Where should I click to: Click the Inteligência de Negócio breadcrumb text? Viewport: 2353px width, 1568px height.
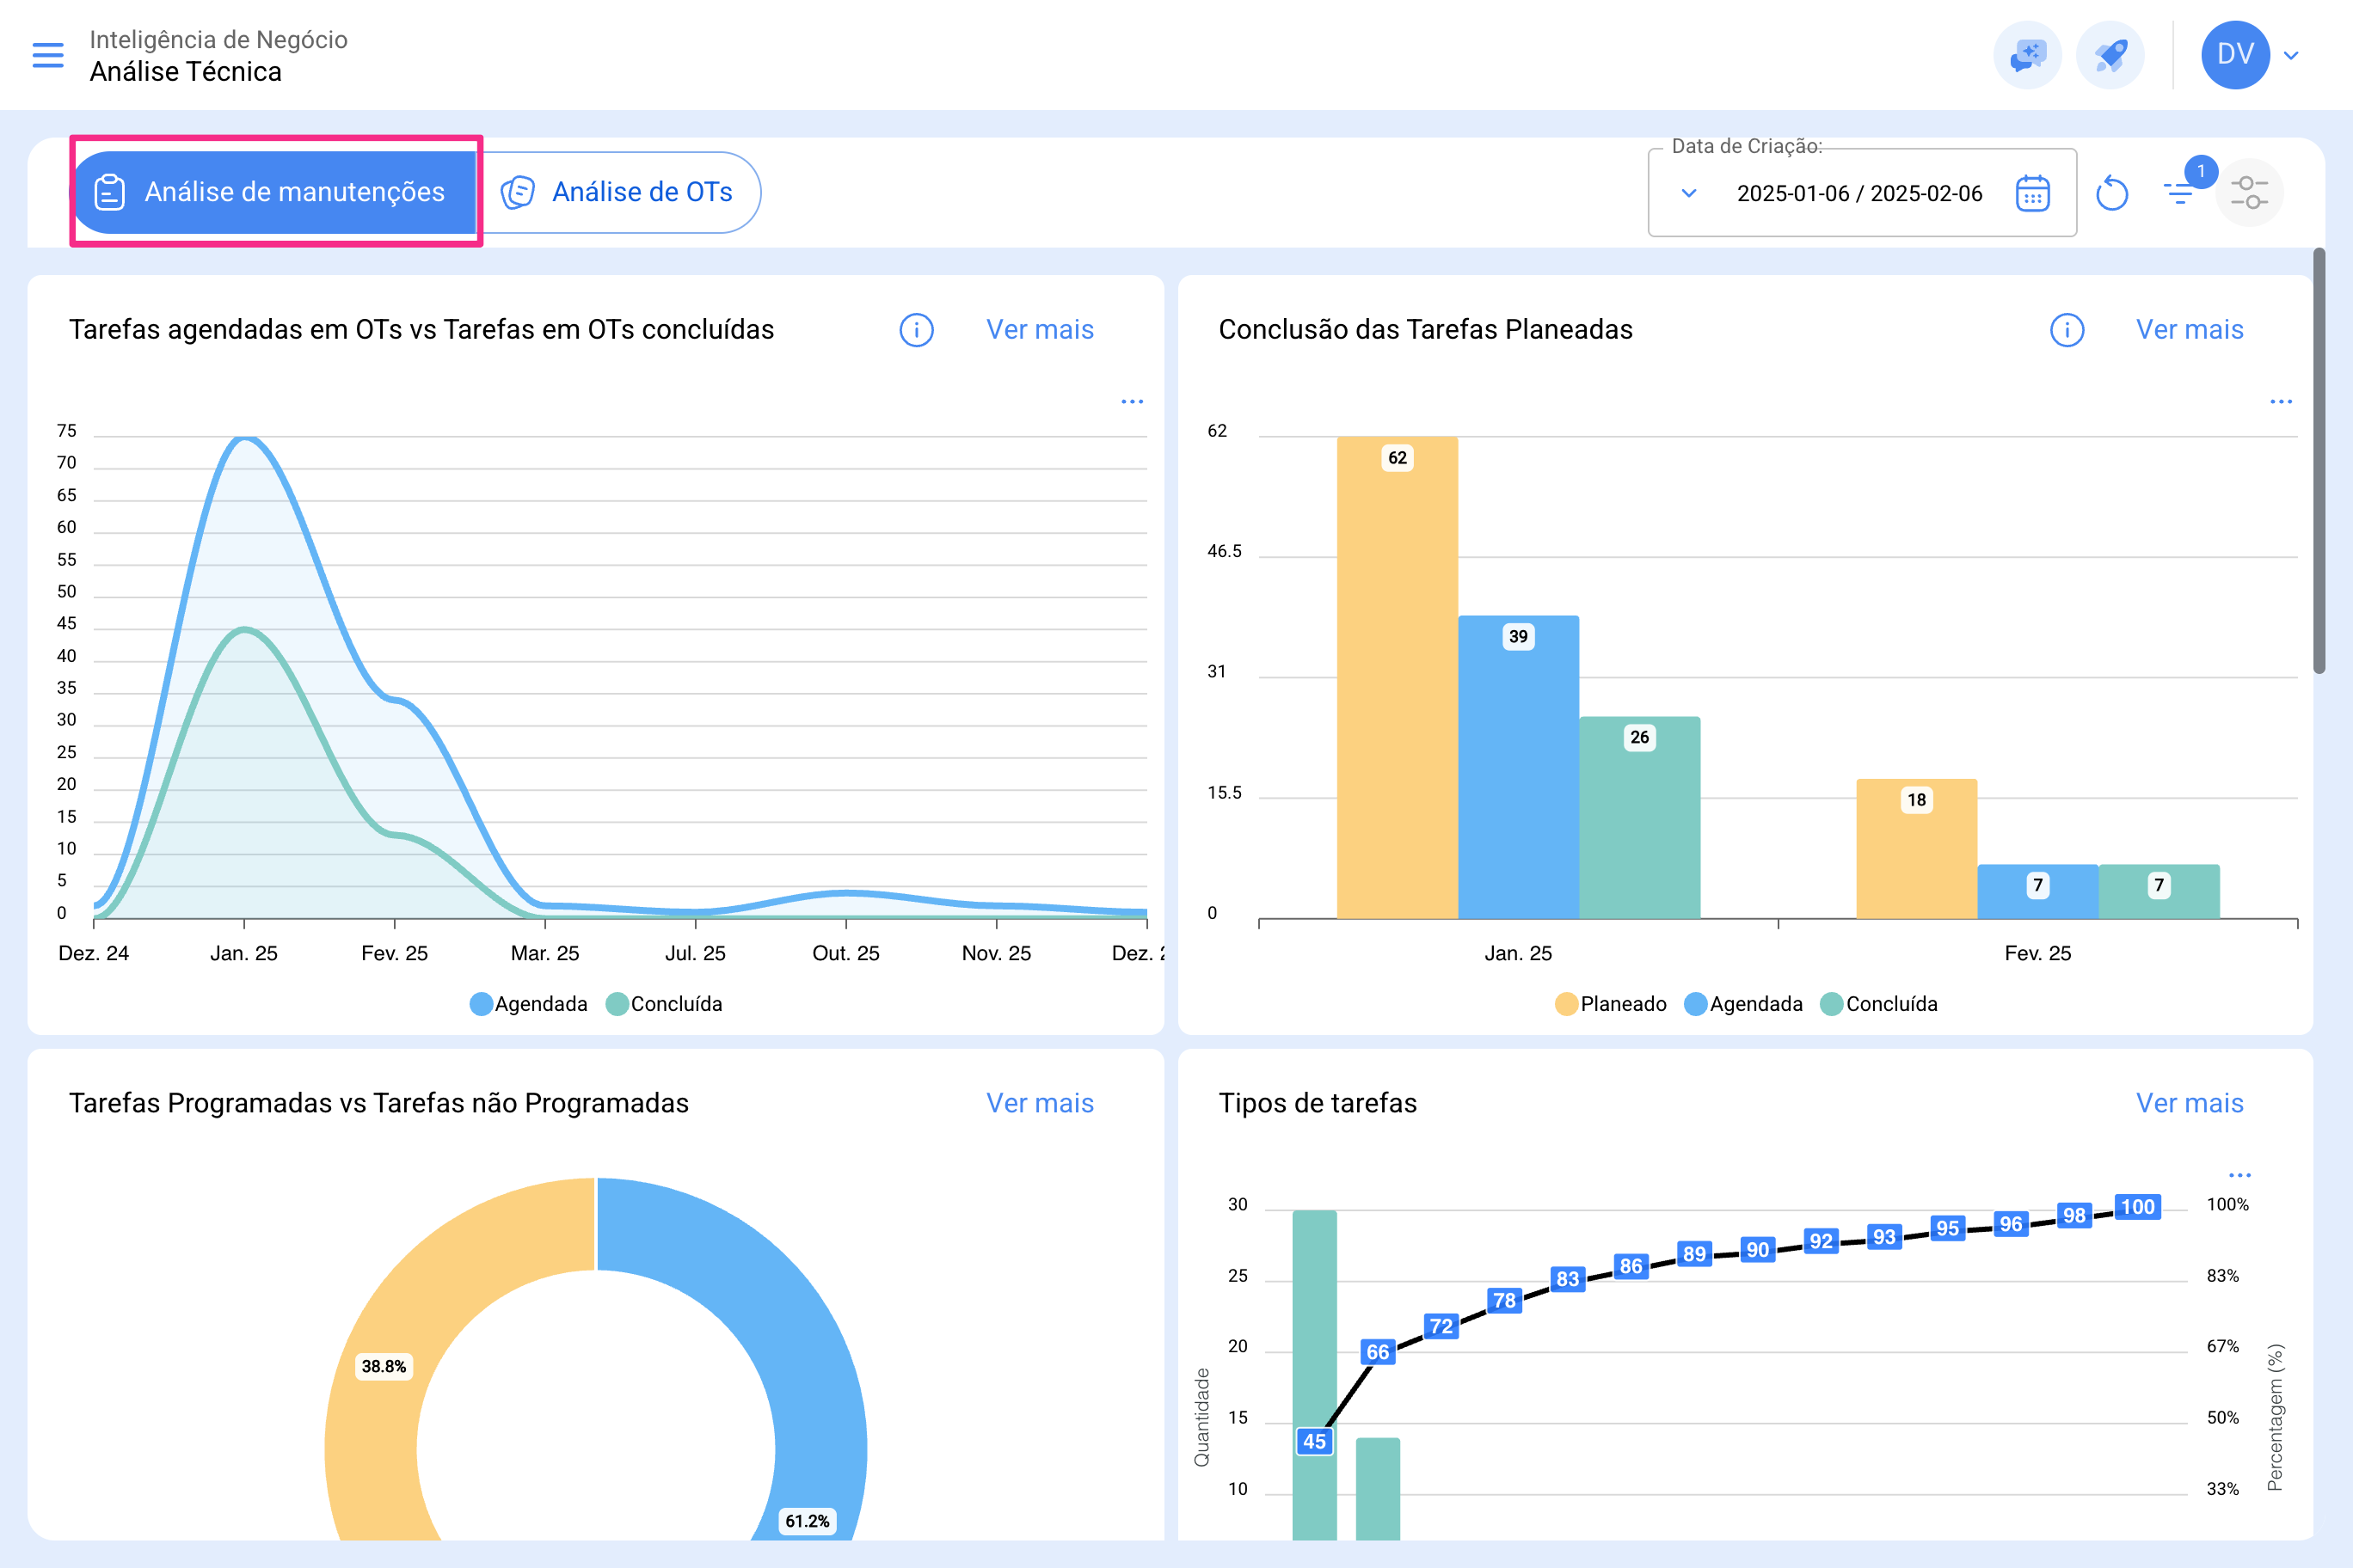coord(218,39)
